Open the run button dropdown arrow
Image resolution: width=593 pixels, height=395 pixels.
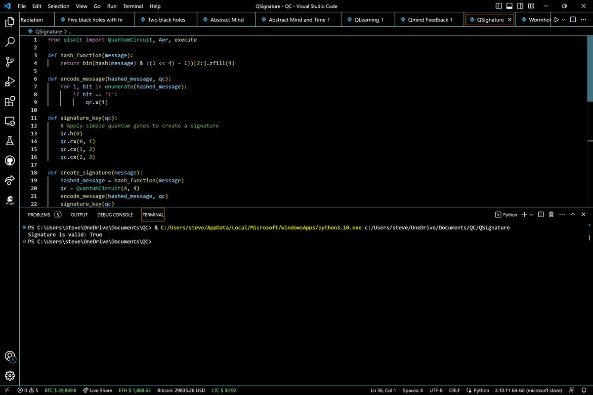[x=564, y=20]
